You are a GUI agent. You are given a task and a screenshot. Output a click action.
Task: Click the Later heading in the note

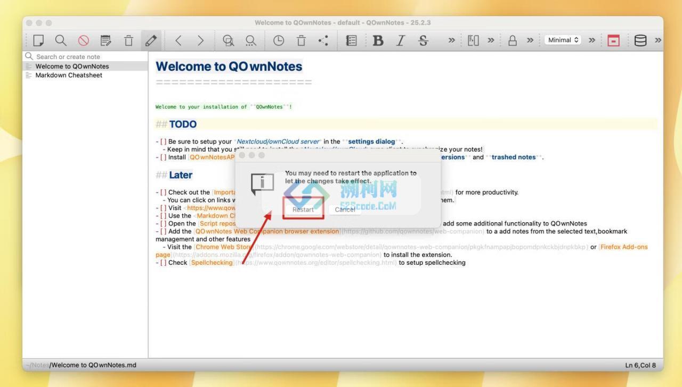(181, 175)
